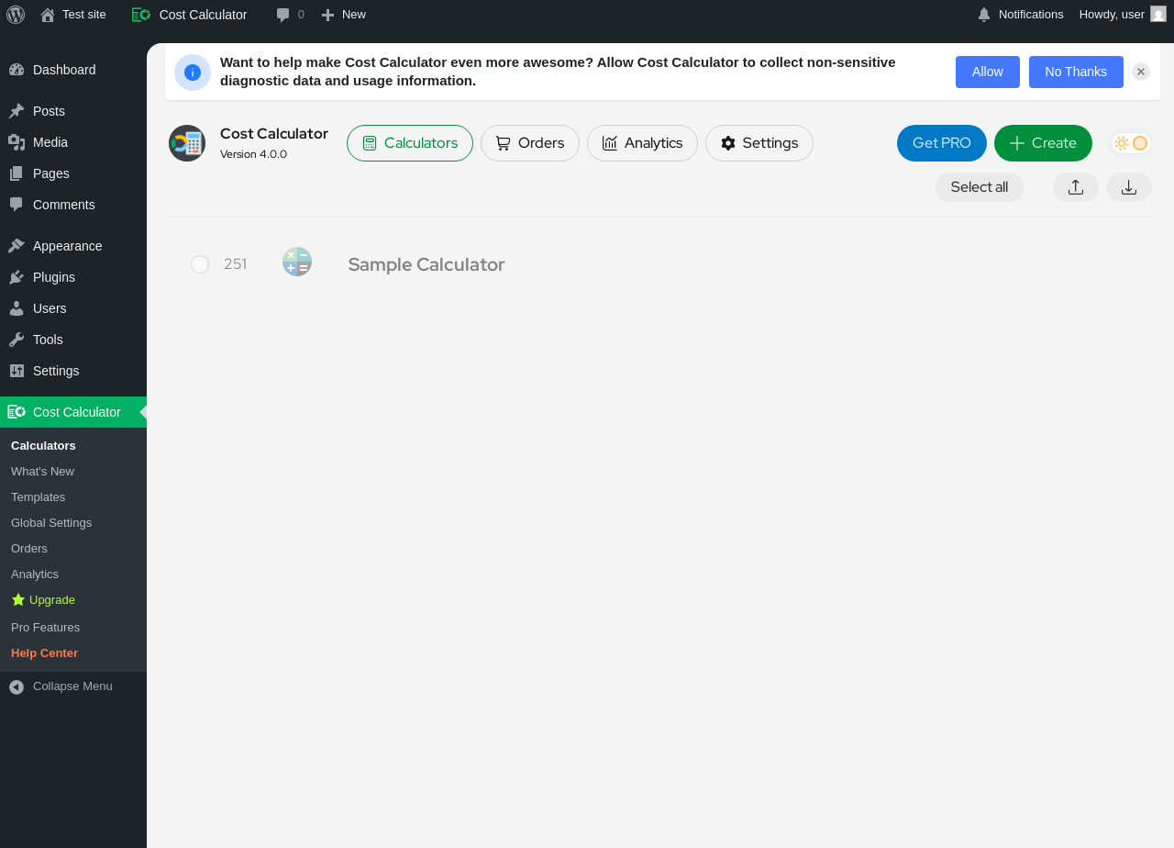Choose Select all calculators
The width and height of the screenshot is (1174, 848).
(980, 187)
